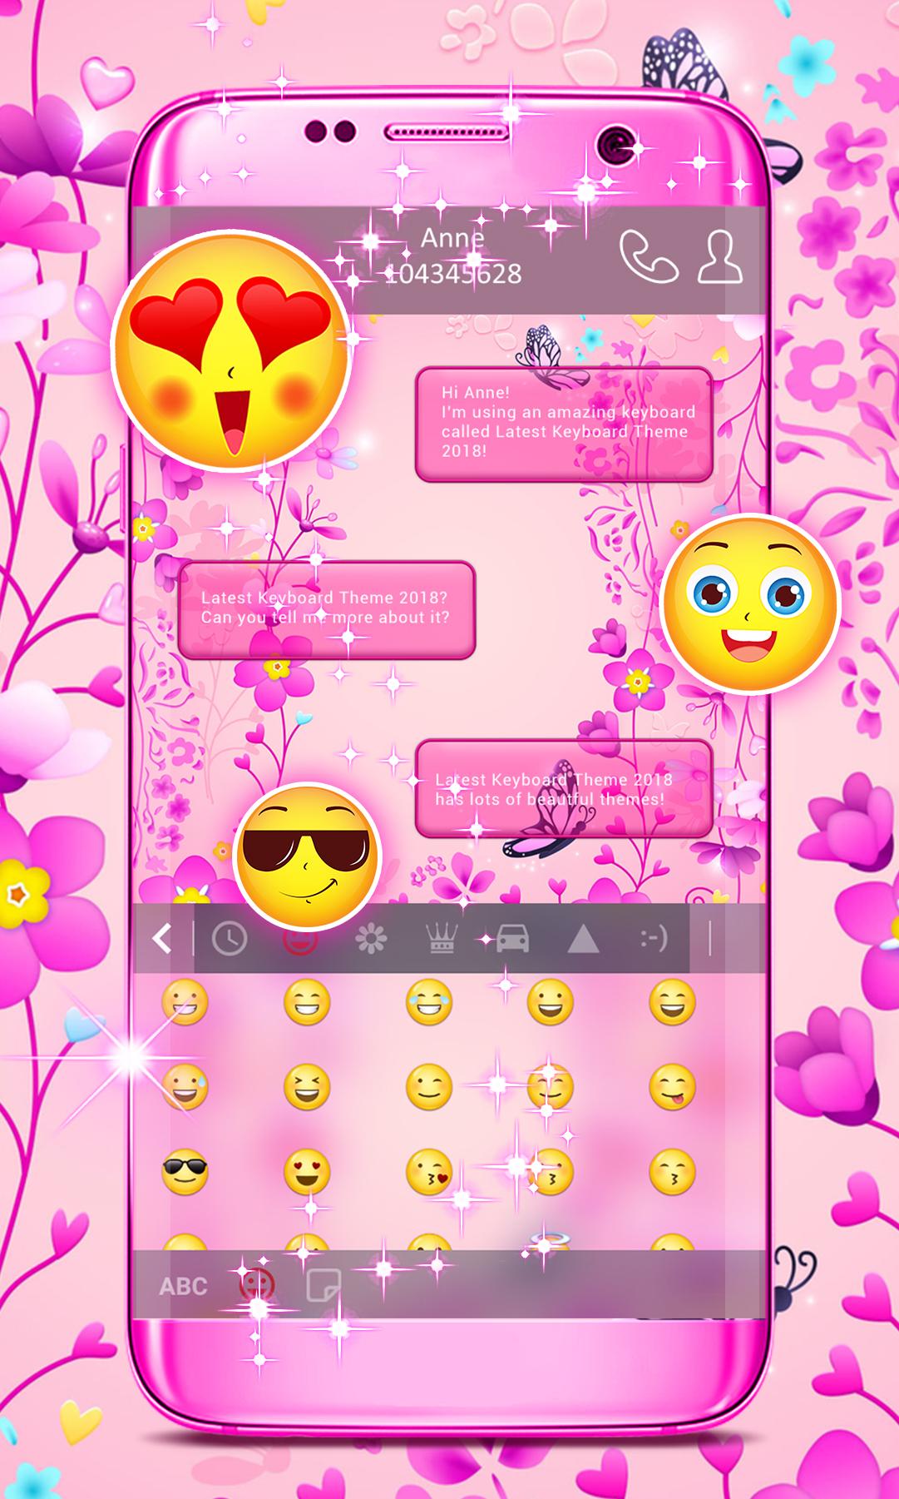This screenshot has width=899, height=1499.
Task: Tap the red emoji keyboard icon in bottom bar
Action: (x=257, y=1286)
